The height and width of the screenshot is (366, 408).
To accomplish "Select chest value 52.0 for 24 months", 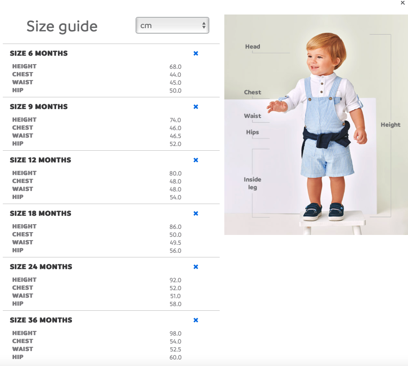I will tap(175, 288).
